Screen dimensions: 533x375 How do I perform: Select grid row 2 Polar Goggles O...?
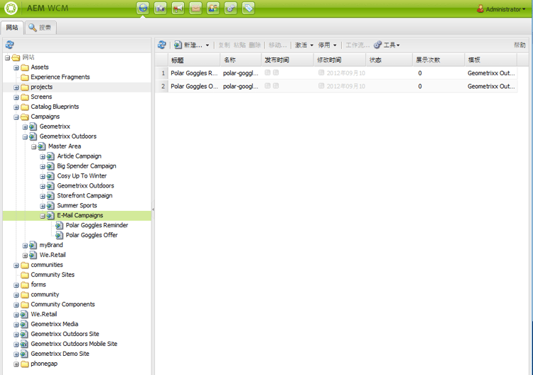click(337, 86)
